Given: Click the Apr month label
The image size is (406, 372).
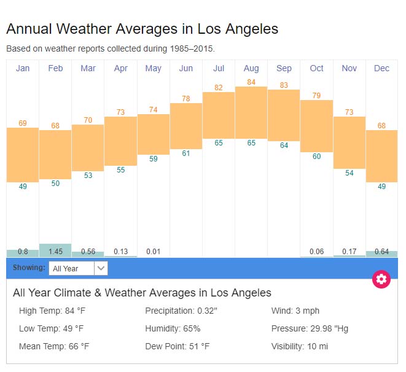Looking at the screenshot, I should coord(120,68).
